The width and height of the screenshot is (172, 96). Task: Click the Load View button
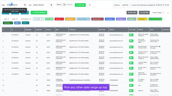[144, 13]
